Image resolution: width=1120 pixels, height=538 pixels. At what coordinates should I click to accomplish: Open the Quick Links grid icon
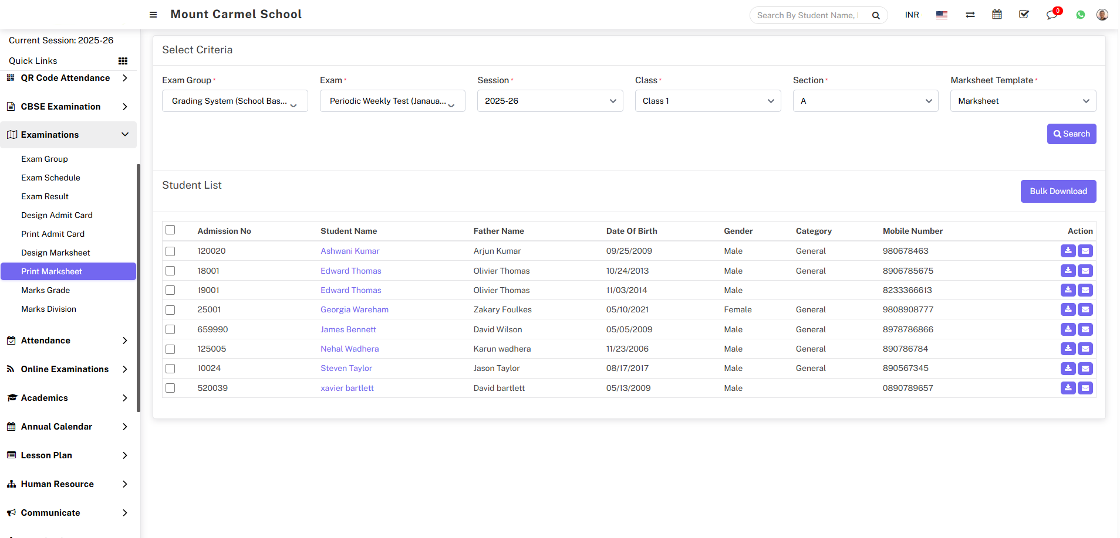coord(123,61)
